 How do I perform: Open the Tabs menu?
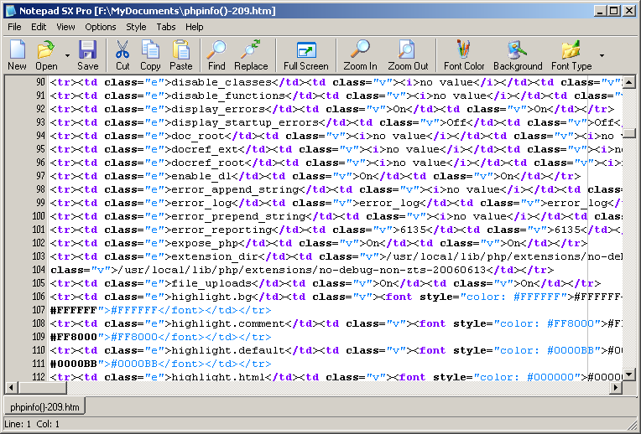tap(166, 27)
